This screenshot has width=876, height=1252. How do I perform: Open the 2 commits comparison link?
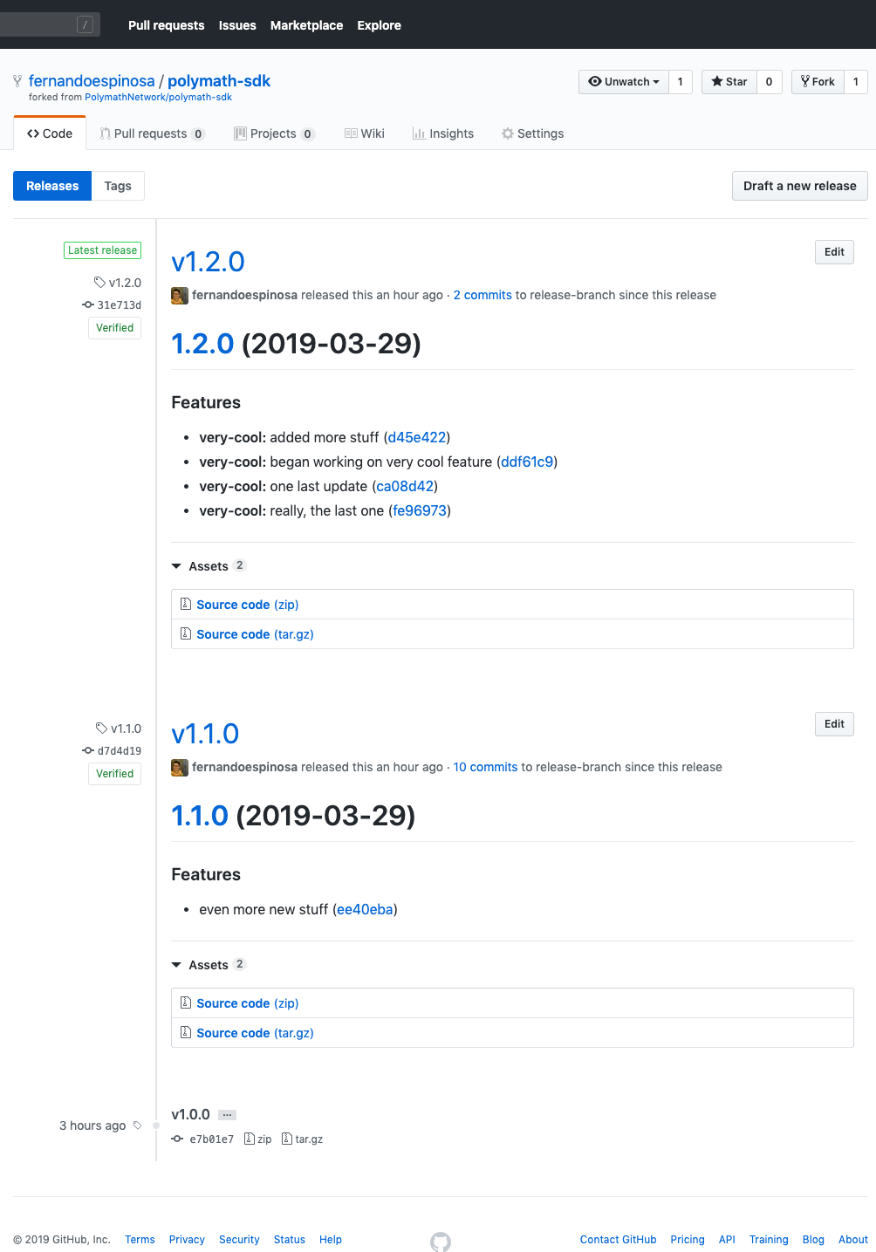pyautogui.click(x=482, y=296)
